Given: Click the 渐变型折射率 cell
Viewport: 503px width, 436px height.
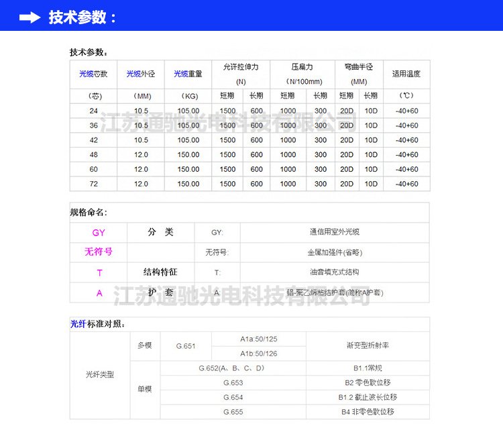Looking at the screenshot, I should [368, 345].
